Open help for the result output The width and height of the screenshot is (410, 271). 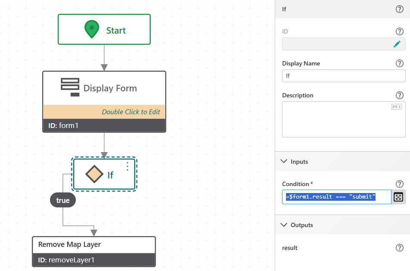click(x=399, y=248)
